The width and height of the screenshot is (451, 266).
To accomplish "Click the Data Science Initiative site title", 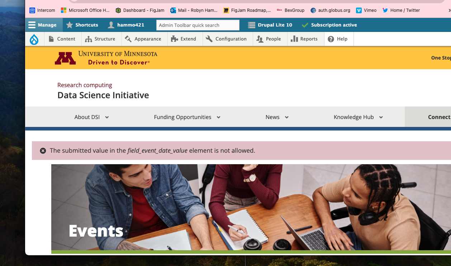I will pos(103,95).
